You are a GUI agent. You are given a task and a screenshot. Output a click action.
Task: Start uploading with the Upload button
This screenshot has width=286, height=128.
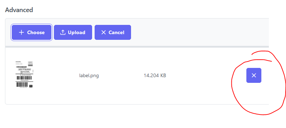[x=73, y=32]
